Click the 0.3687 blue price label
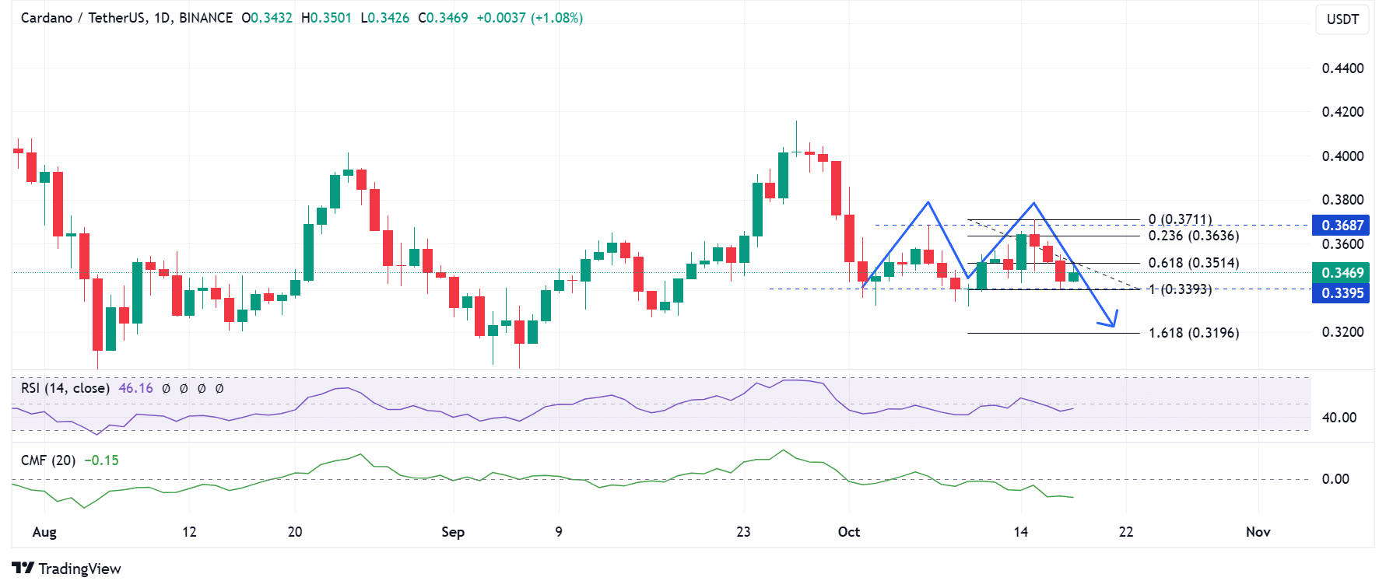The width and height of the screenshot is (1386, 588). pos(1340,226)
